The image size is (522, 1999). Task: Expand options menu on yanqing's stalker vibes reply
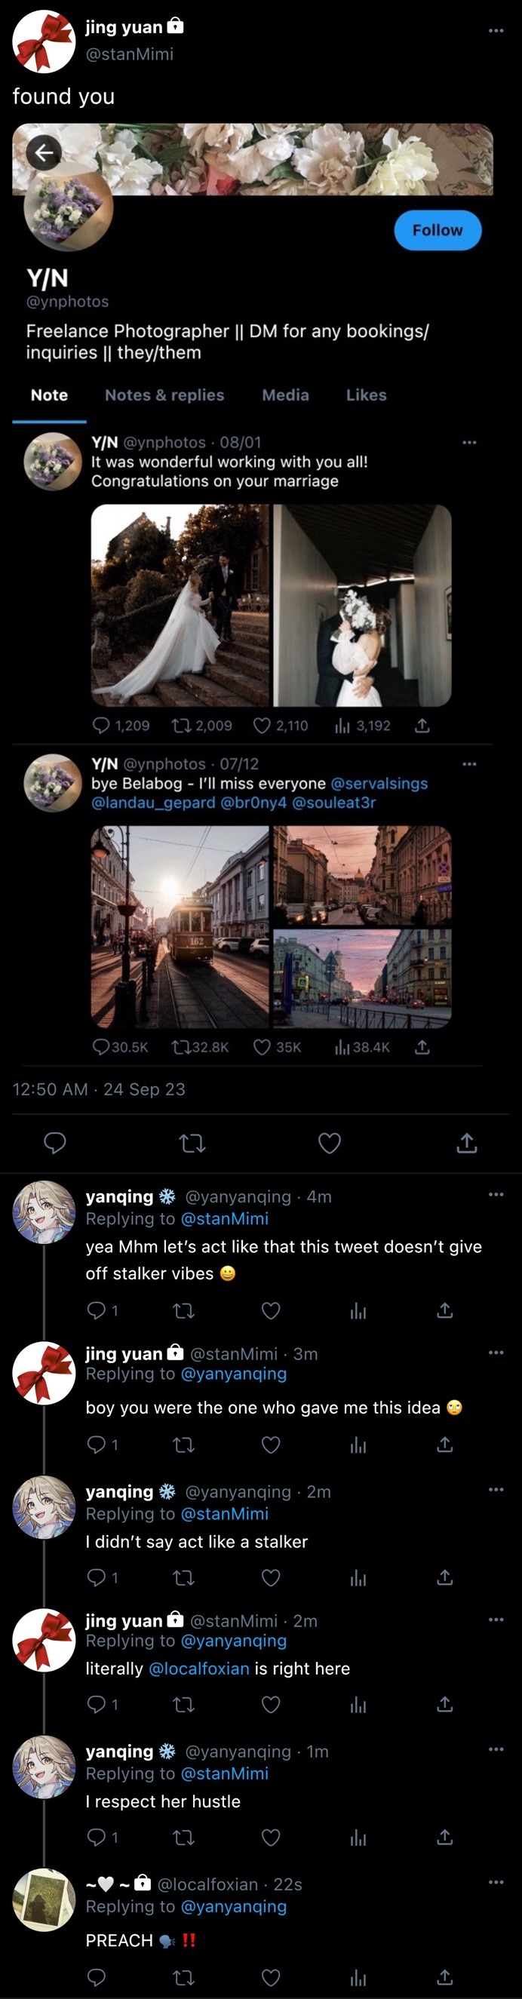tap(496, 1194)
